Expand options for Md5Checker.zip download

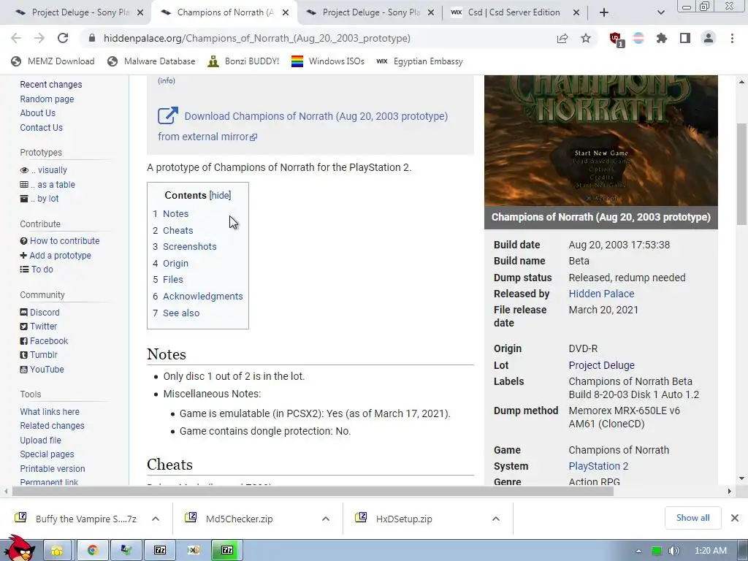click(x=326, y=519)
